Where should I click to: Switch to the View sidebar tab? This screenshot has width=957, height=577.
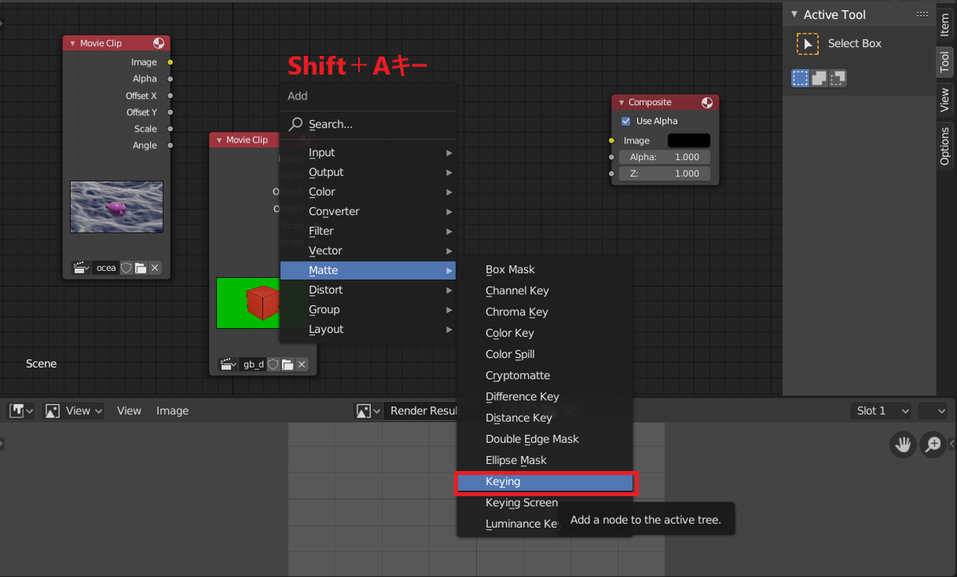click(x=945, y=100)
